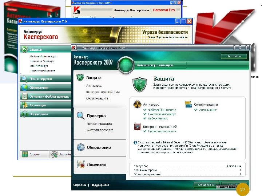This screenshot has width=262, height=196.
Task: Click the Обновление globe icon in 2009 window
Action: click(80, 147)
